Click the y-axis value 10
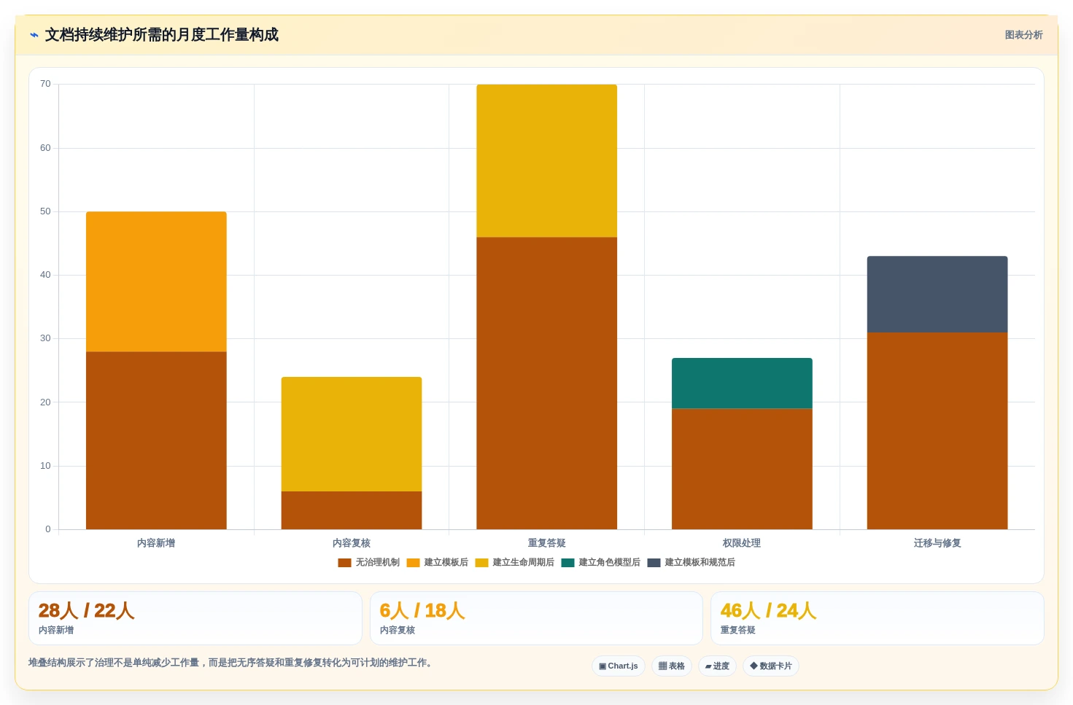This screenshot has width=1073, height=705. 45,466
